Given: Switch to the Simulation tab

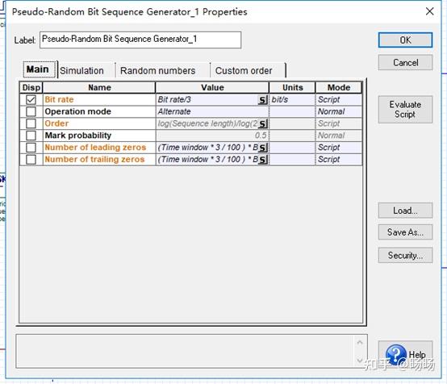Looking at the screenshot, I should 81,70.
